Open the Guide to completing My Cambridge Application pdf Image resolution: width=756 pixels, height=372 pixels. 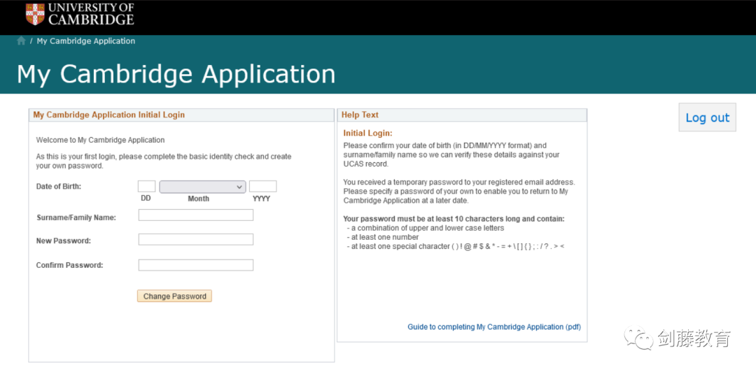tap(494, 327)
